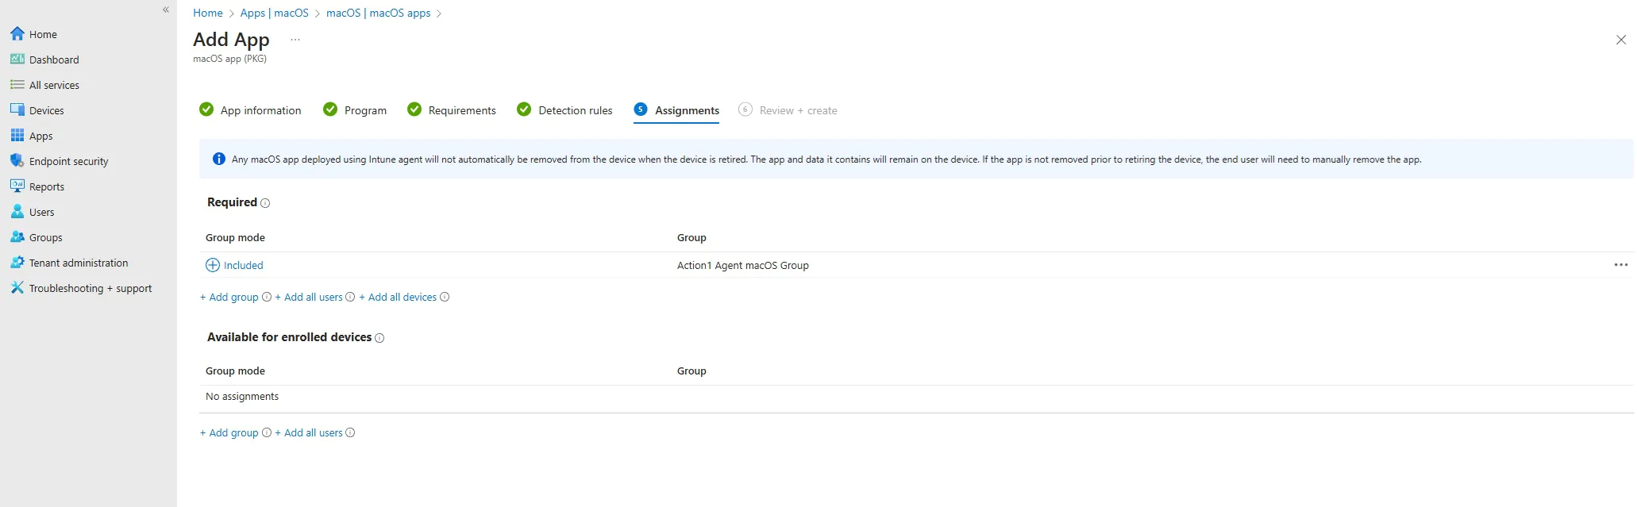
Task: Click the Included plus-circle icon
Action: pos(213,265)
